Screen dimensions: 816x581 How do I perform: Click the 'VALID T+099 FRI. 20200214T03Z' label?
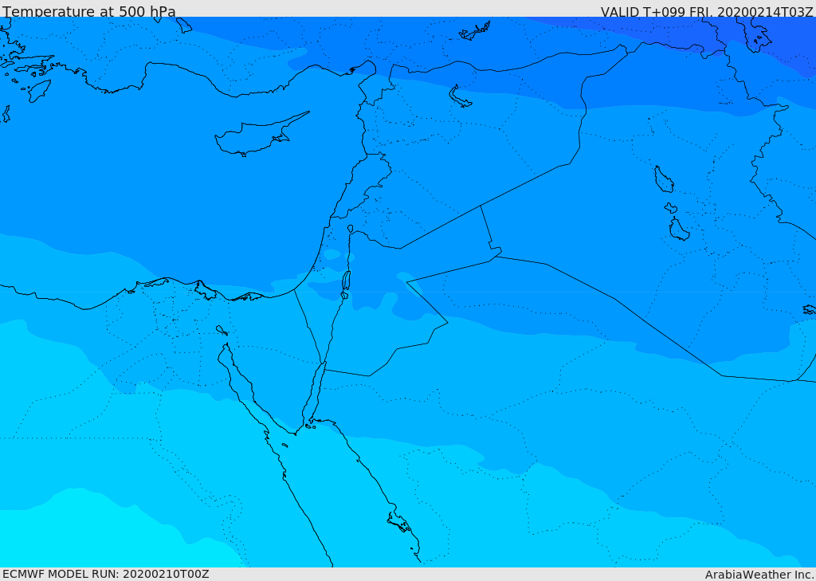(x=707, y=12)
